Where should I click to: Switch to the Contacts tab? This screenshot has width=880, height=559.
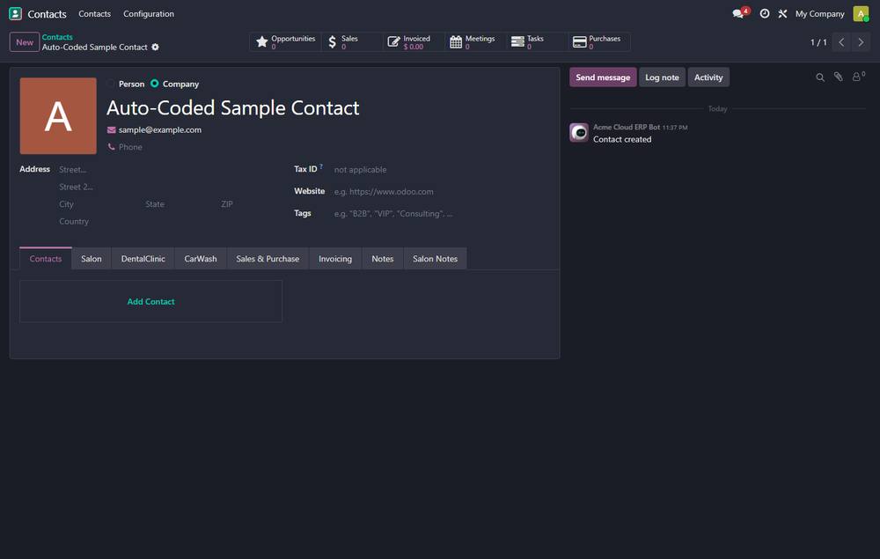pyautogui.click(x=46, y=259)
